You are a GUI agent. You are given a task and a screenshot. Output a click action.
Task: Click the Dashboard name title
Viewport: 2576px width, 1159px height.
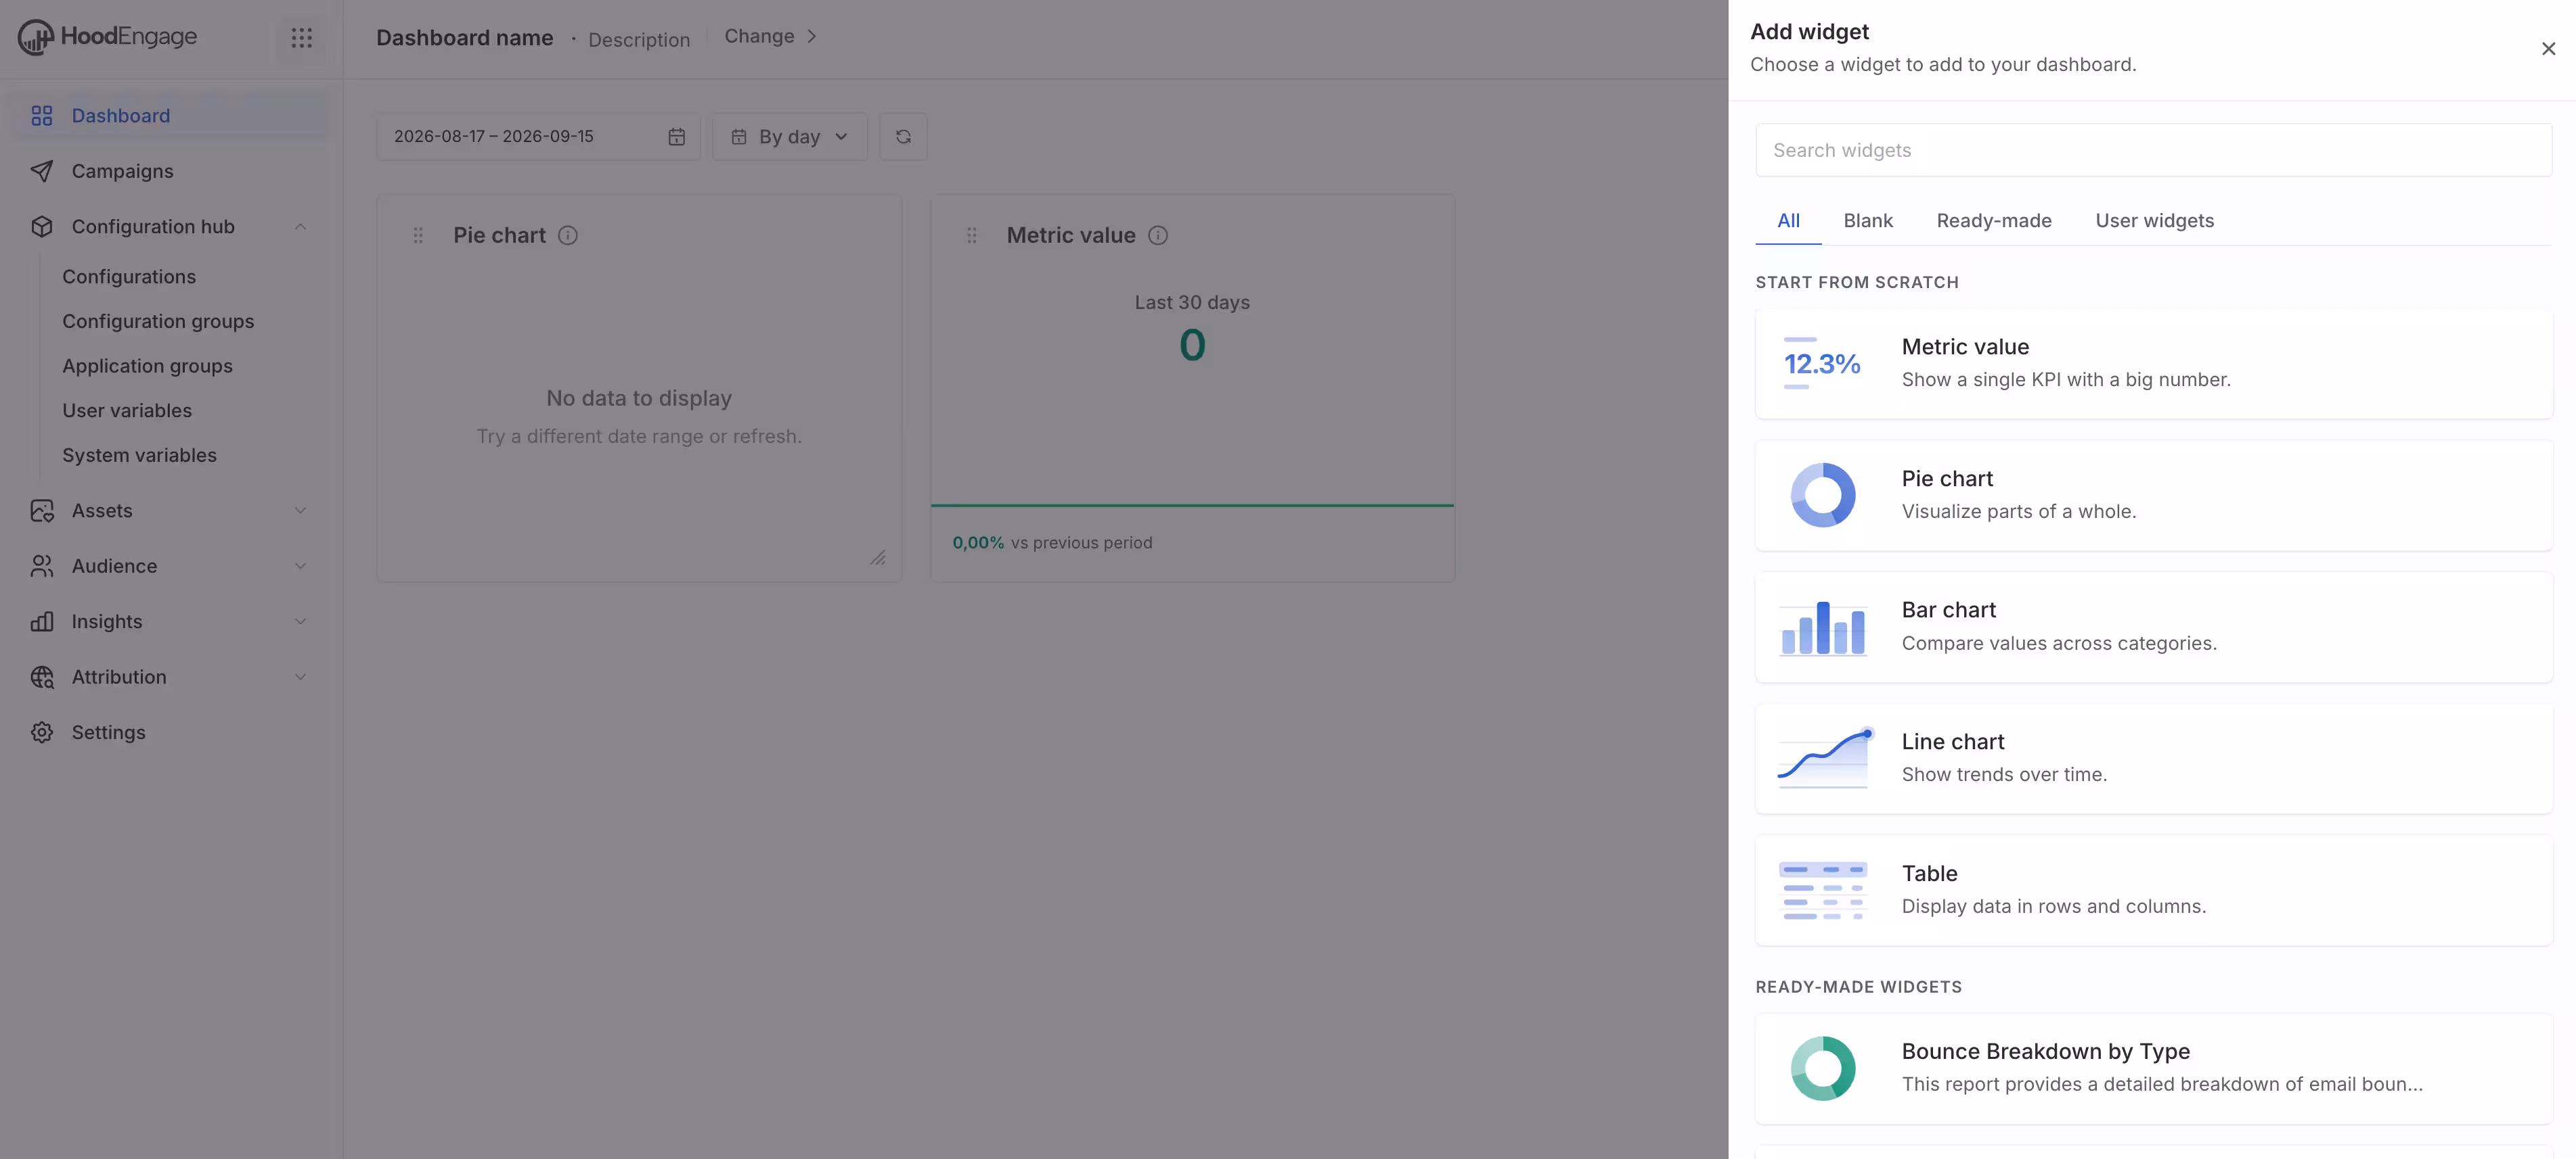(464, 38)
